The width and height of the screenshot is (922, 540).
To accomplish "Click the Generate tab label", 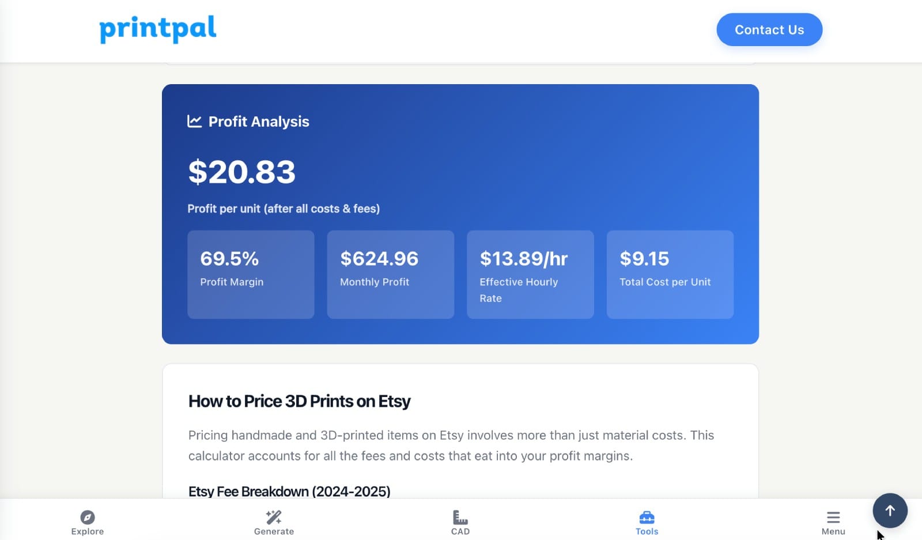I will point(274,531).
